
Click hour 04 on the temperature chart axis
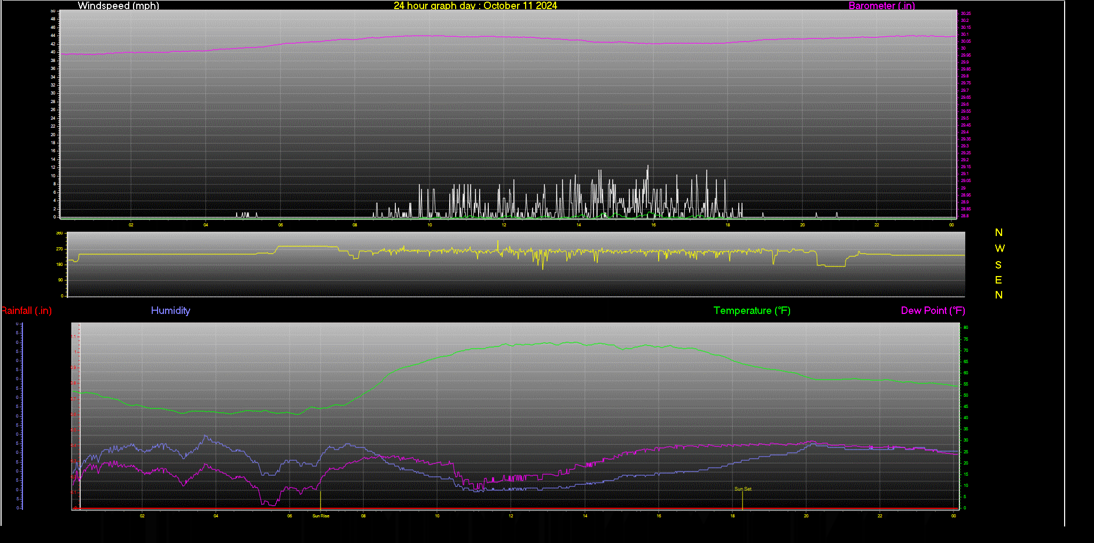[216, 516]
